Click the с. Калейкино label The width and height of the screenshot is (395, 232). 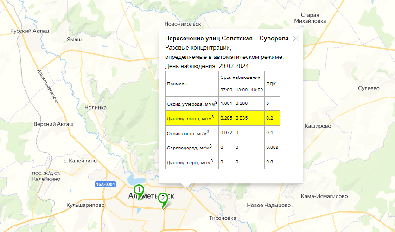coord(80,161)
